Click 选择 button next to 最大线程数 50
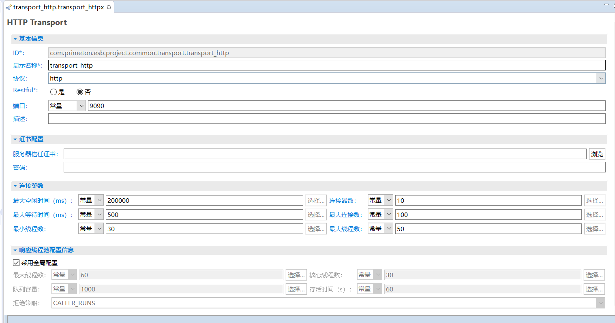Viewport: 615px width, 323px height. (x=594, y=229)
